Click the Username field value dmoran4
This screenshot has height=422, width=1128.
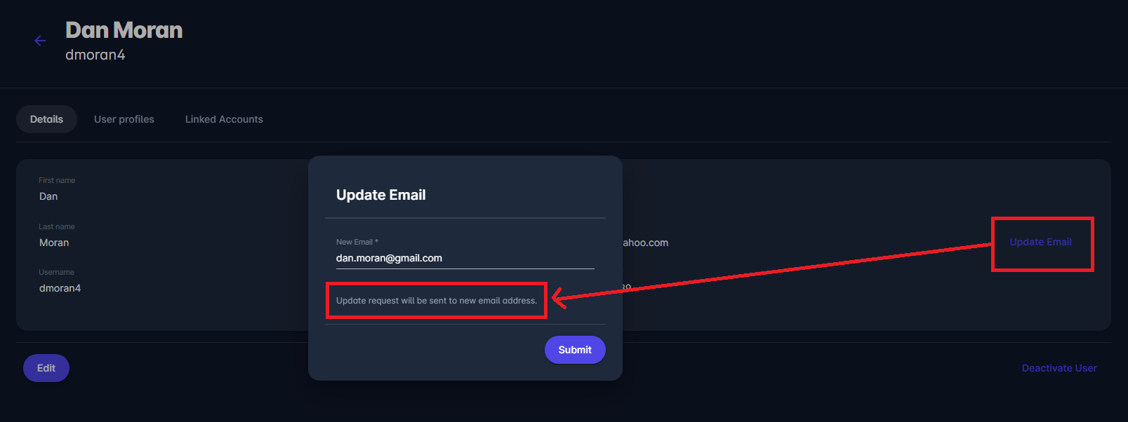[x=60, y=288]
